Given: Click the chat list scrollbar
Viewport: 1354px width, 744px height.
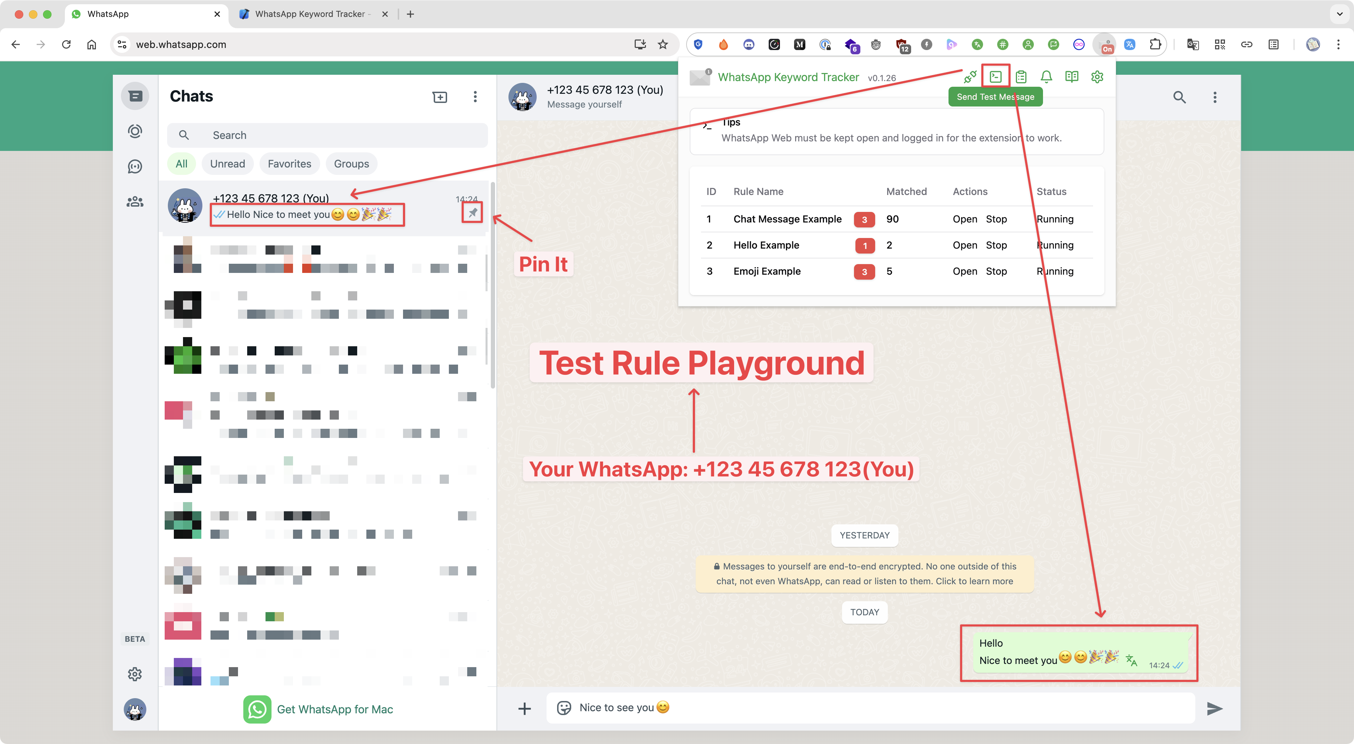Looking at the screenshot, I should tap(493, 286).
